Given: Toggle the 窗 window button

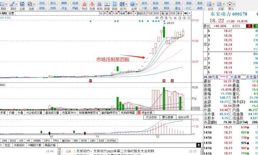Looking at the screenshot, I should 167,13.
